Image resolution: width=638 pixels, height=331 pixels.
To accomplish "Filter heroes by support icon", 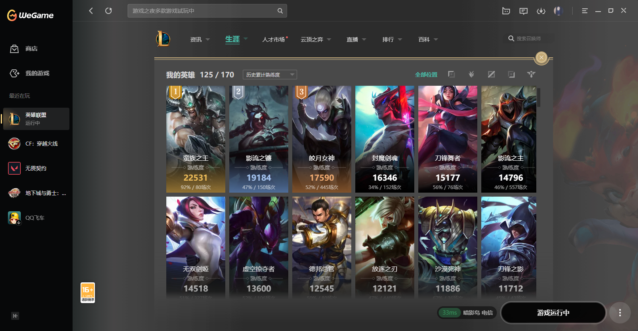I will click(531, 74).
